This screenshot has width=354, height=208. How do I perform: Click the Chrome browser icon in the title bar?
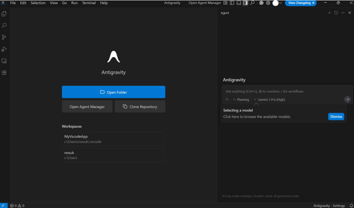[261, 3]
